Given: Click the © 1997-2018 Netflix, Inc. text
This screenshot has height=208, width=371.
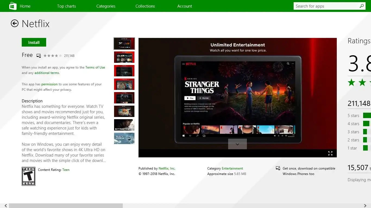Looking at the screenshot, I should tap(157, 174).
